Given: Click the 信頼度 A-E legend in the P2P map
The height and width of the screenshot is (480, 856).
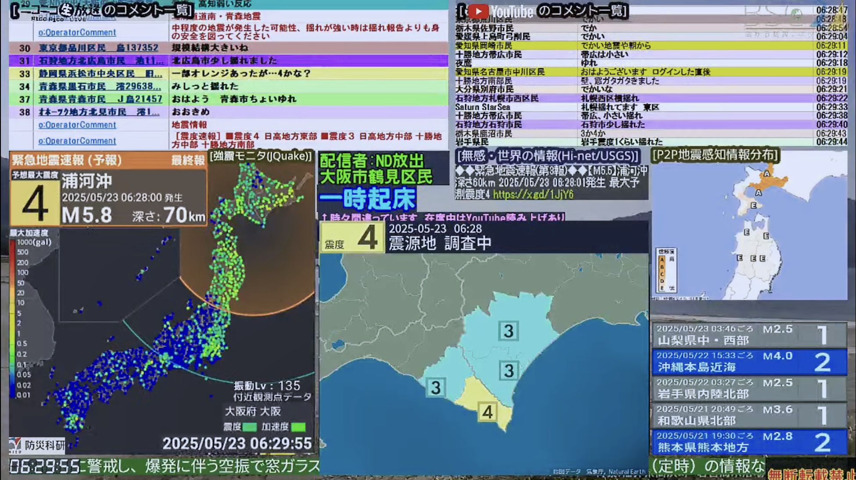Looking at the screenshot, I should [x=666, y=270].
